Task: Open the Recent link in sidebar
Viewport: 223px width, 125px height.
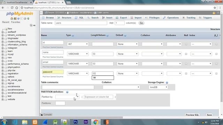Action: [x=6, y=22]
